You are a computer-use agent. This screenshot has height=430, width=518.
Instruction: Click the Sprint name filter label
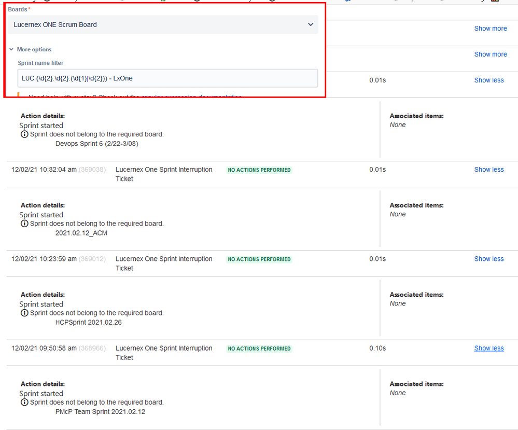[x=40, y=63]
